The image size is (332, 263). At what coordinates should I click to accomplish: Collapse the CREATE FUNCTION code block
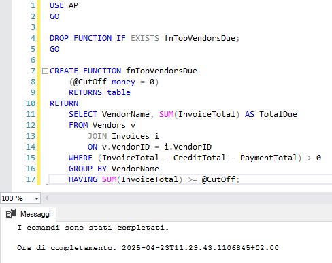click(45, 71)
